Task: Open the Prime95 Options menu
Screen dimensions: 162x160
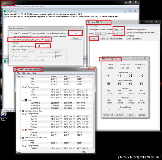Action: [26, 6]
